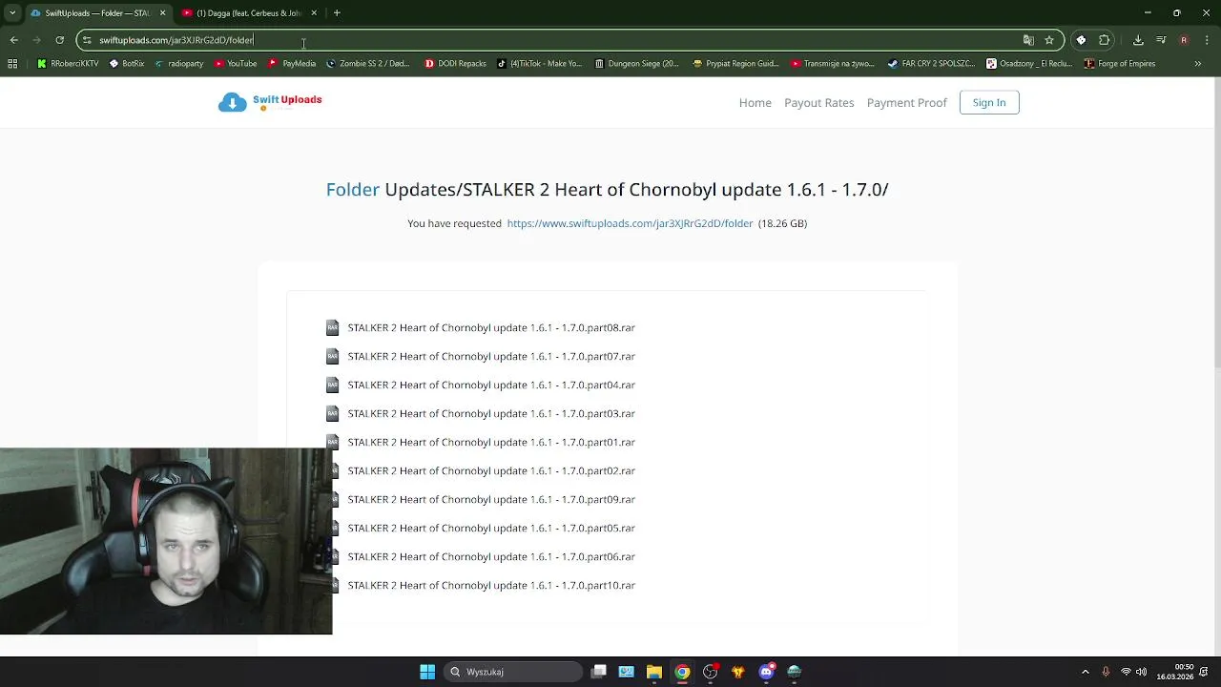
Task: Open the BotRix bookmark
Action: coord(127,64)
